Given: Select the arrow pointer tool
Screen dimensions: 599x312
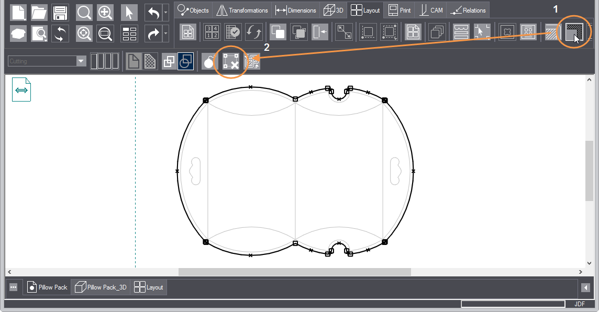Looking at the screenshot, I should coord(129,13).
